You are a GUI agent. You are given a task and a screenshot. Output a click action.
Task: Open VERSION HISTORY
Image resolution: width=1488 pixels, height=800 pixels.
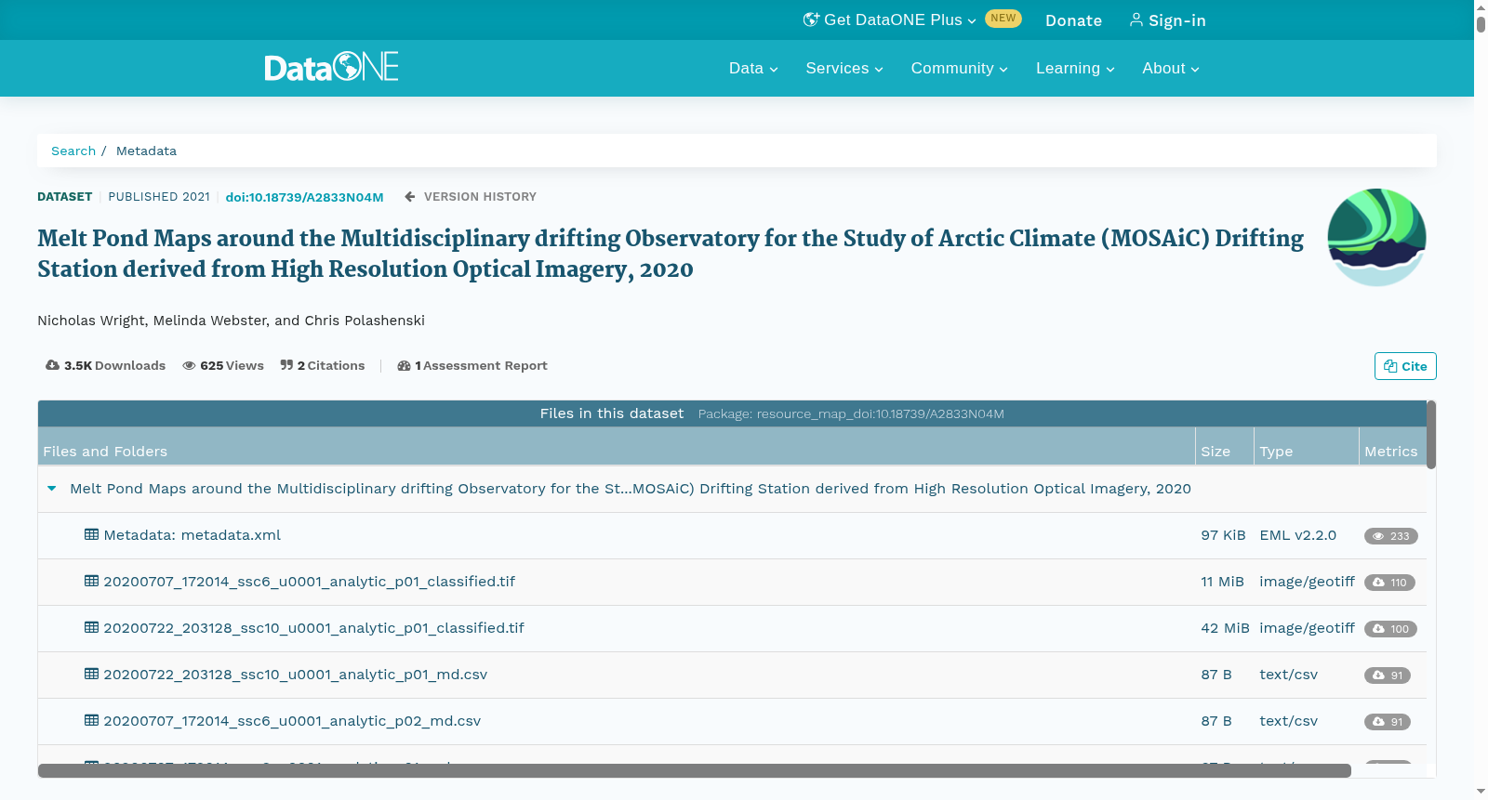click(x=480, y=197)
